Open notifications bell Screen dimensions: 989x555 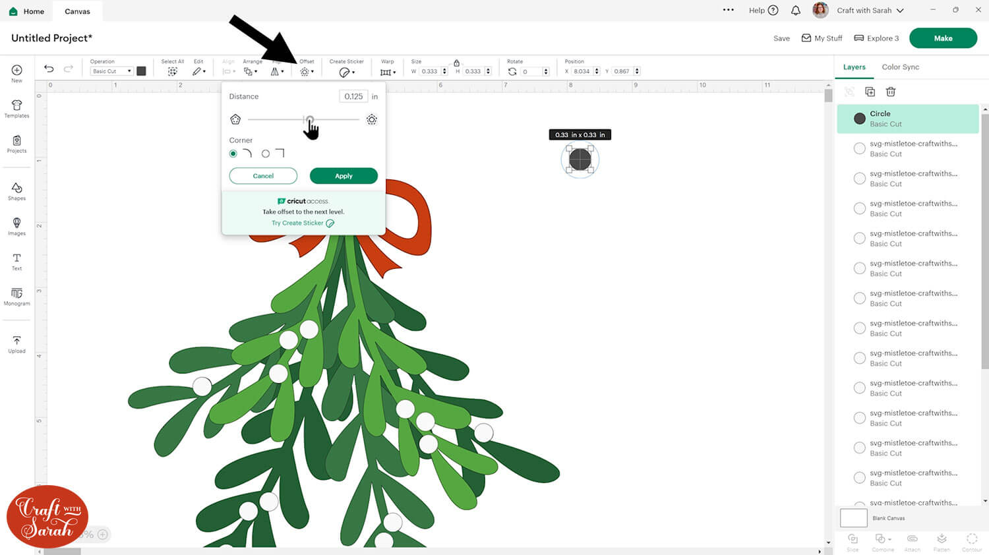click(x=796, y=11)
